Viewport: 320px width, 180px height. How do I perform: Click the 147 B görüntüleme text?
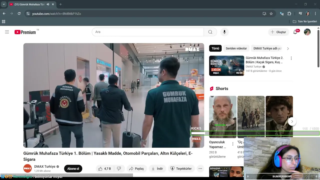click(256, 71)
